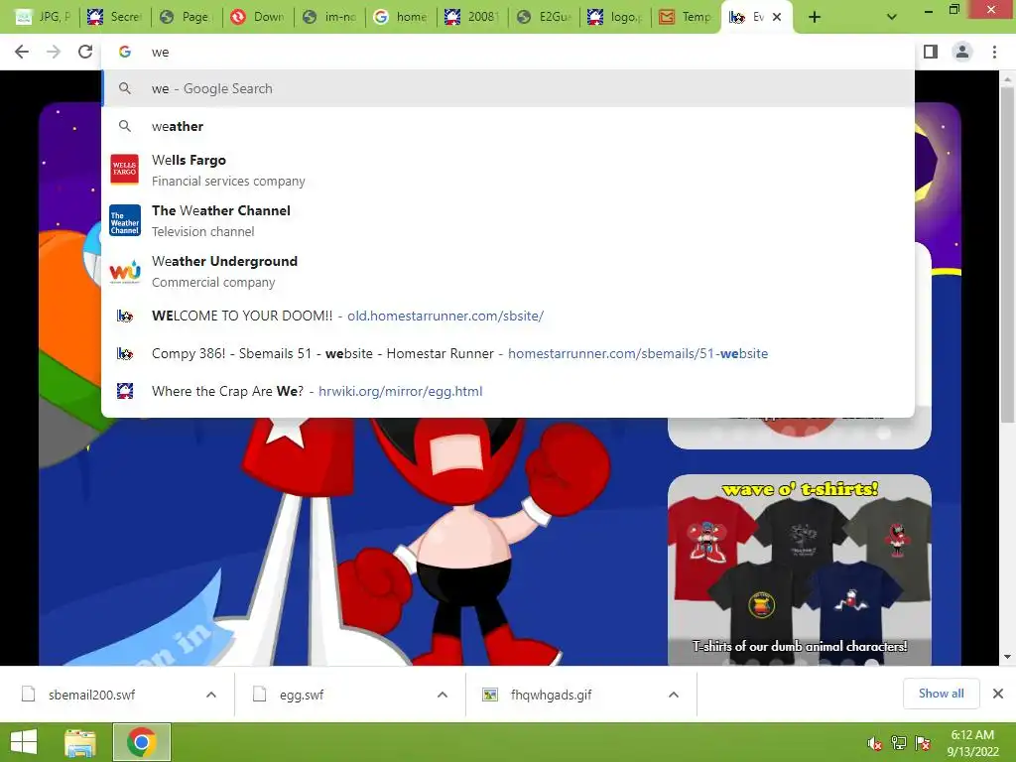Image resolution: width=1016 pixels, height=762 pixels.
Task: Click the scrollbar down arrow
Action: 1007,657
